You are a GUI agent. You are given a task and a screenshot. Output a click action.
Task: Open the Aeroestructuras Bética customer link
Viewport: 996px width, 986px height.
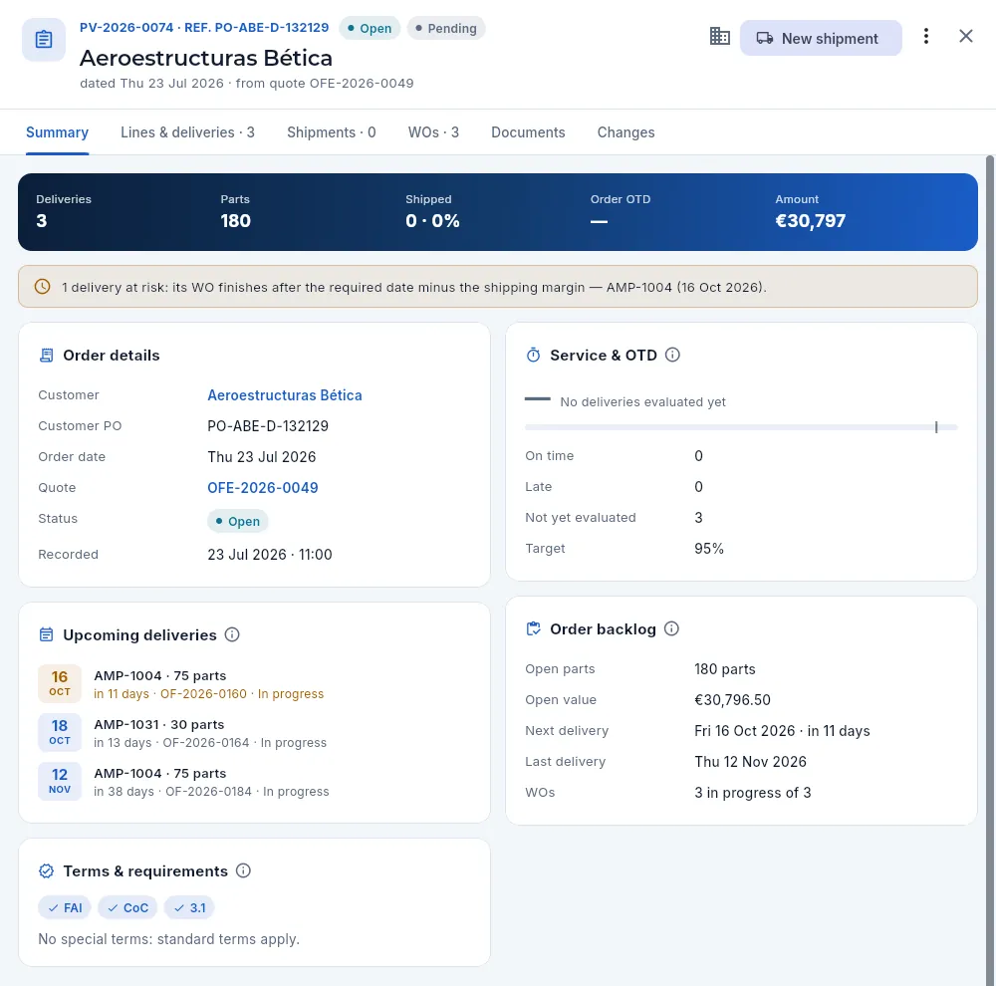point(285,395)
